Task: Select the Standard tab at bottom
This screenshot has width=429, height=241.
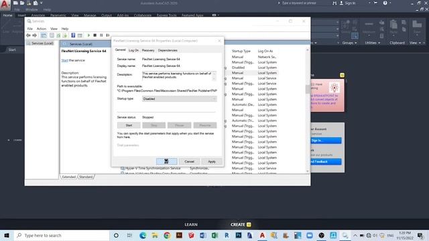Action: click(86, 177)
